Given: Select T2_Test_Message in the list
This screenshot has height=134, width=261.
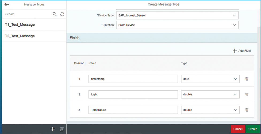Looking at the screenshot, I should pos(20,36).
